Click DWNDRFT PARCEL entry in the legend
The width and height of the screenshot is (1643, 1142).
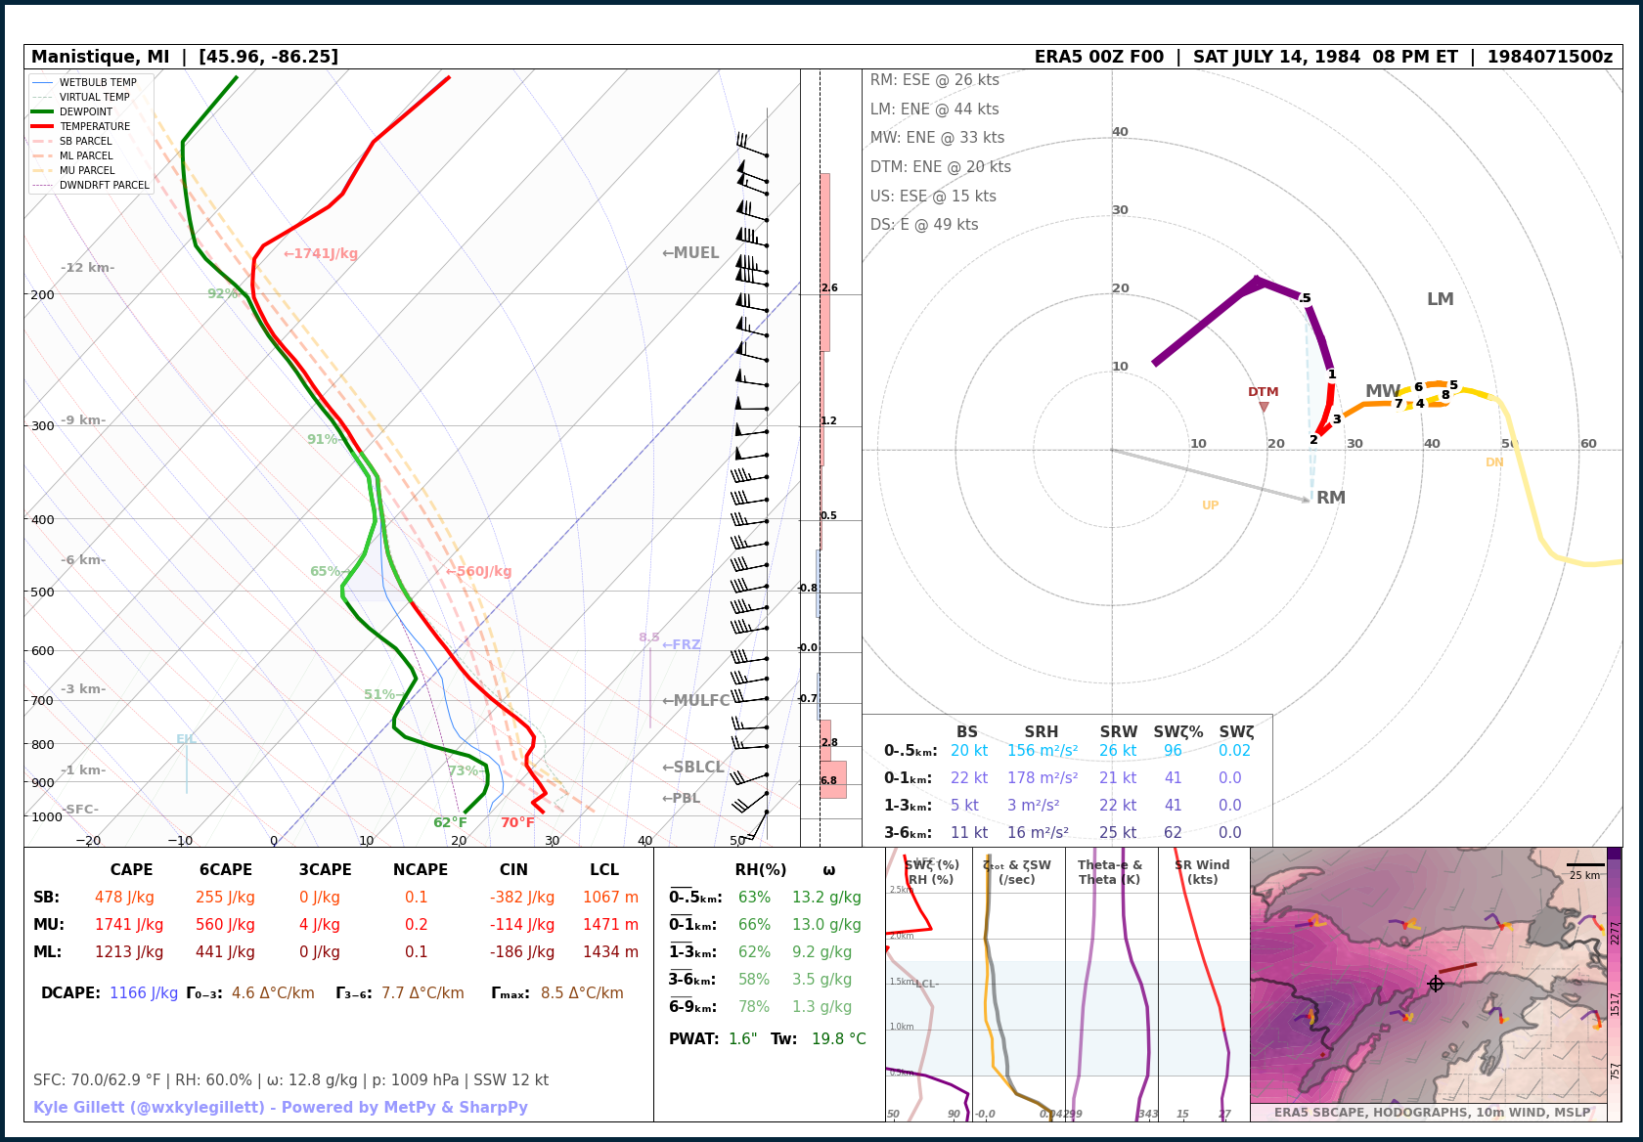[x=104, y=185]
